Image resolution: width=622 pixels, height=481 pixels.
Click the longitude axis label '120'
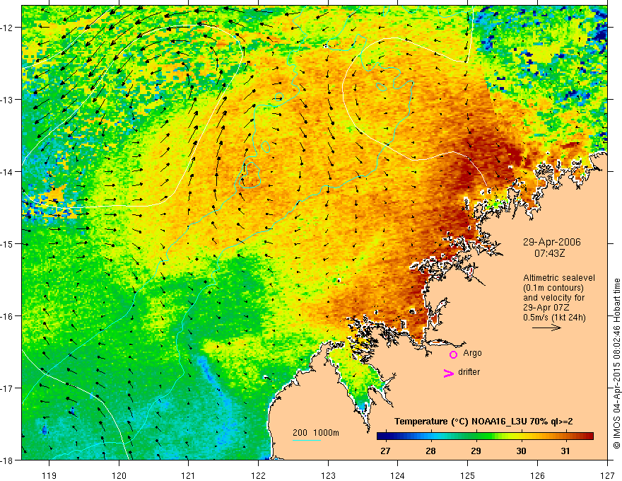pos(119,475)
